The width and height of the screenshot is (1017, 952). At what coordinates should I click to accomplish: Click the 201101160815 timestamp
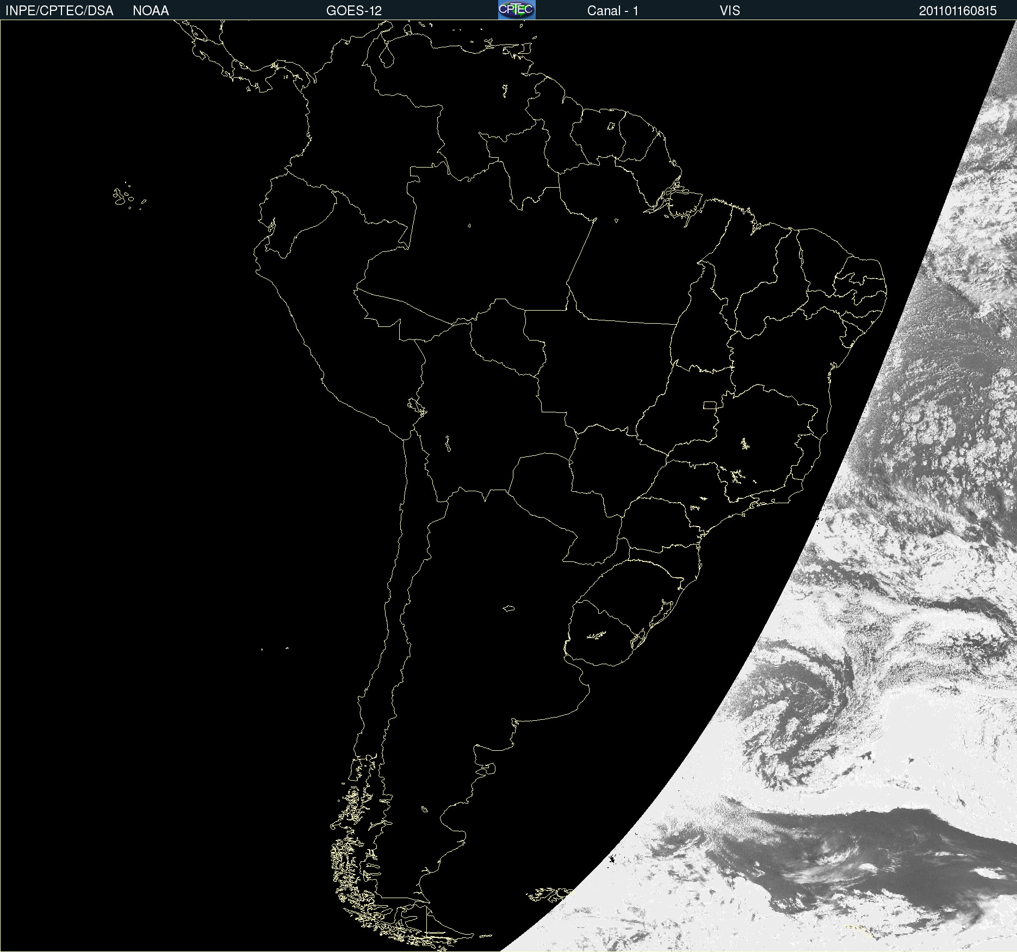(958, 11)
